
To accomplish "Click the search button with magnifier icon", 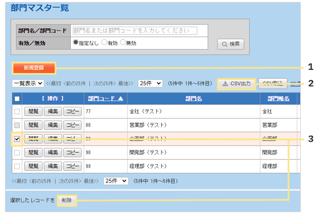I will 230,44.
